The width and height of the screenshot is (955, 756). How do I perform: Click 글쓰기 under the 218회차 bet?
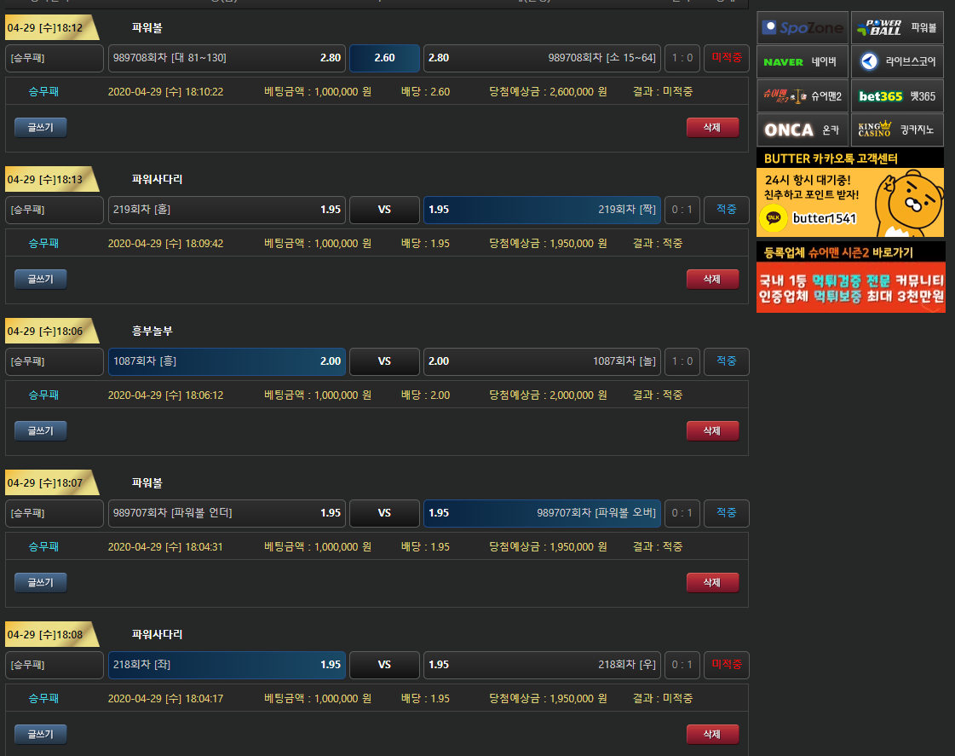pos(40,734)
